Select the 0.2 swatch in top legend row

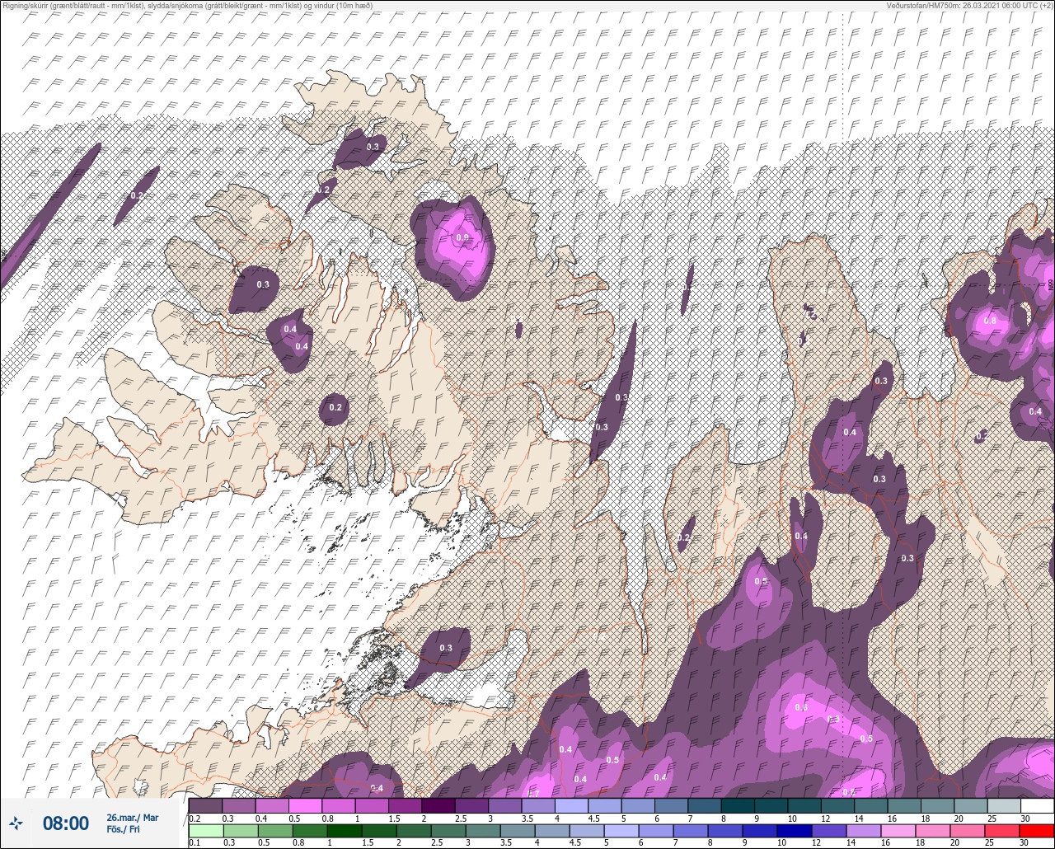(205, 804)
